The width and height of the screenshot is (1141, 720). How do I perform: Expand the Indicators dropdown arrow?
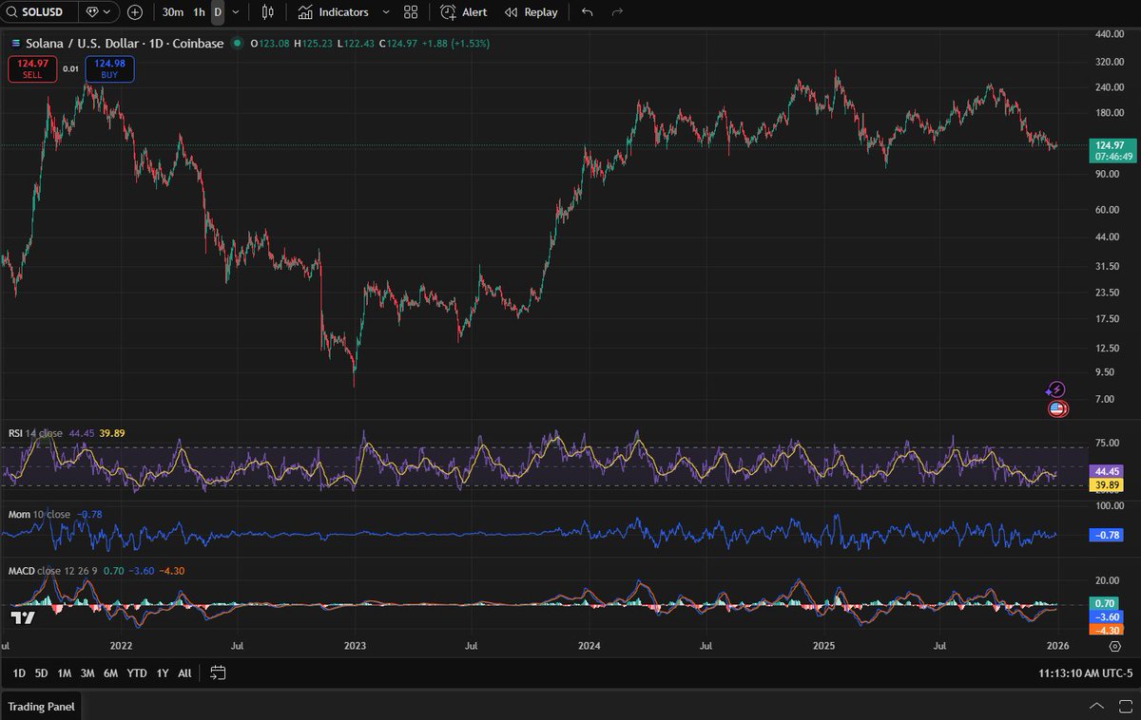pos(384,12)
